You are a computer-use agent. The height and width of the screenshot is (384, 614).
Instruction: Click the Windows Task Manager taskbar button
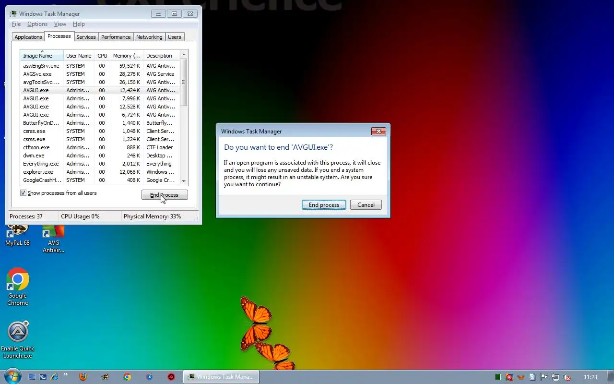click(x=221, y=377)
